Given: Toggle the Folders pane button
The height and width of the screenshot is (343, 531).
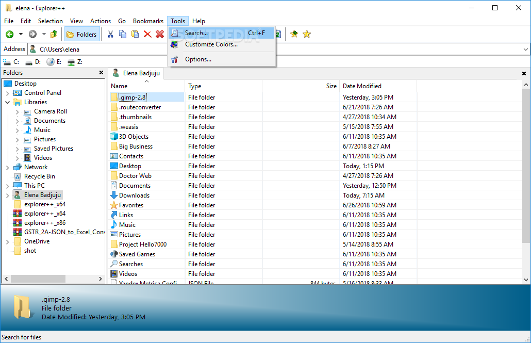Looking at the screenshot, I should [82, 34].
